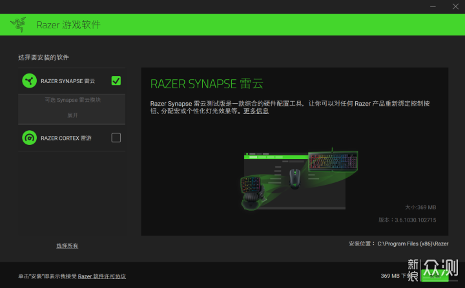
Task: Click the Synapse devices preview image
Action: tap(299, 180)
